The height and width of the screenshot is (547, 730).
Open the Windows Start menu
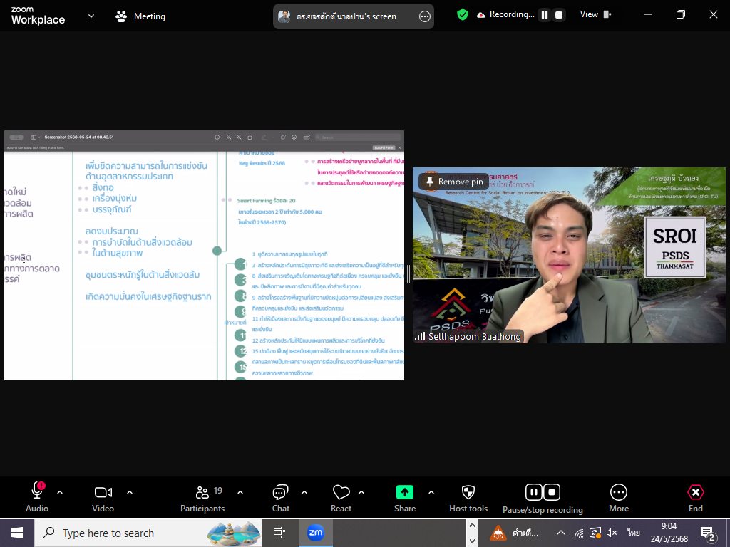[x=17, y=533]
